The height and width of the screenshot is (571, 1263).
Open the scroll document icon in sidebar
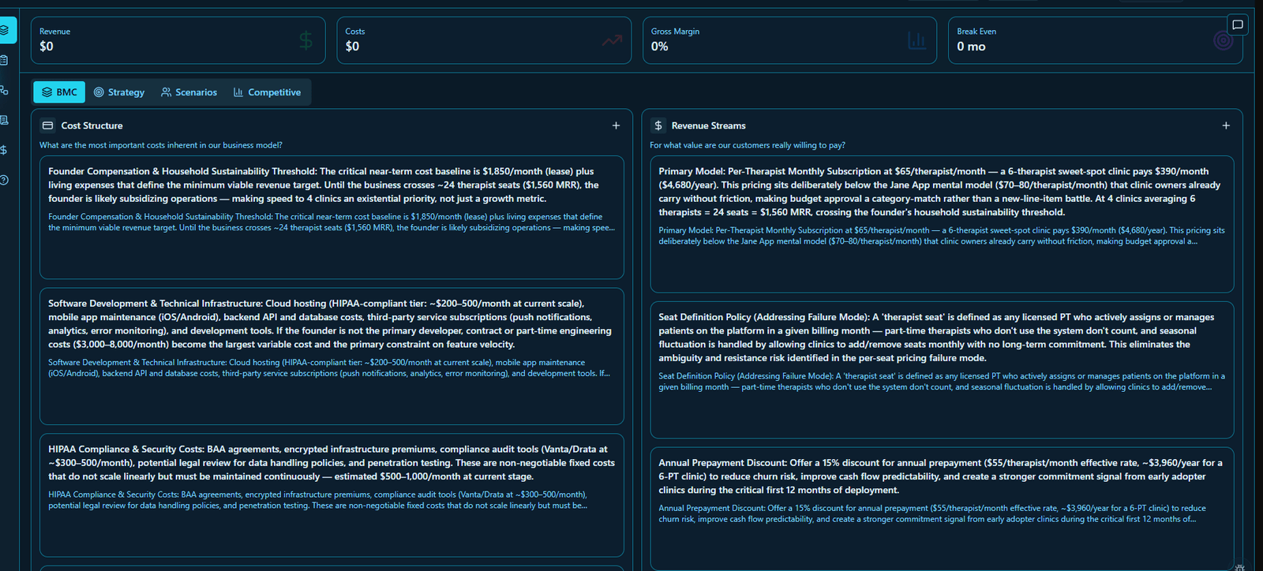pos(5,120)
